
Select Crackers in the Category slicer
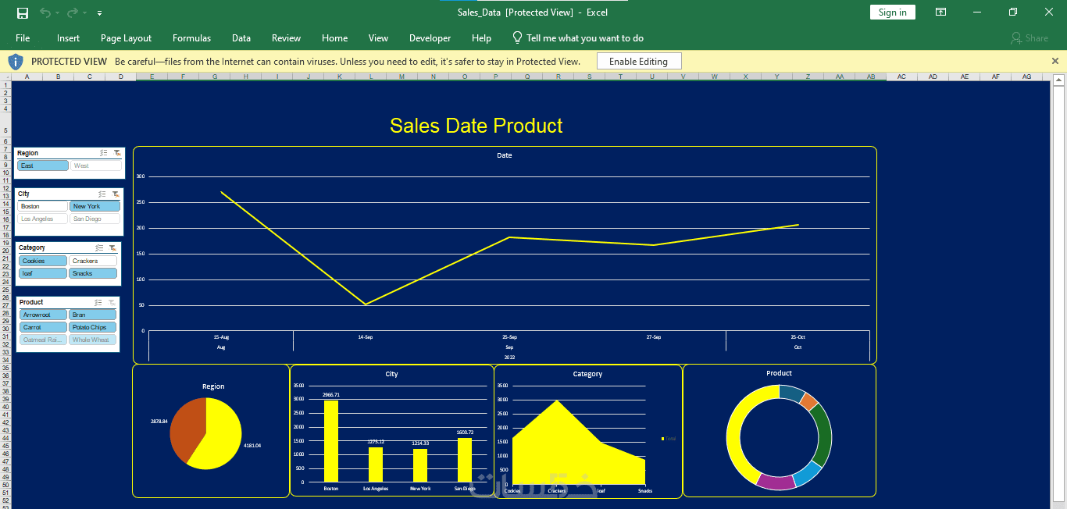click(x=92, y=261)
